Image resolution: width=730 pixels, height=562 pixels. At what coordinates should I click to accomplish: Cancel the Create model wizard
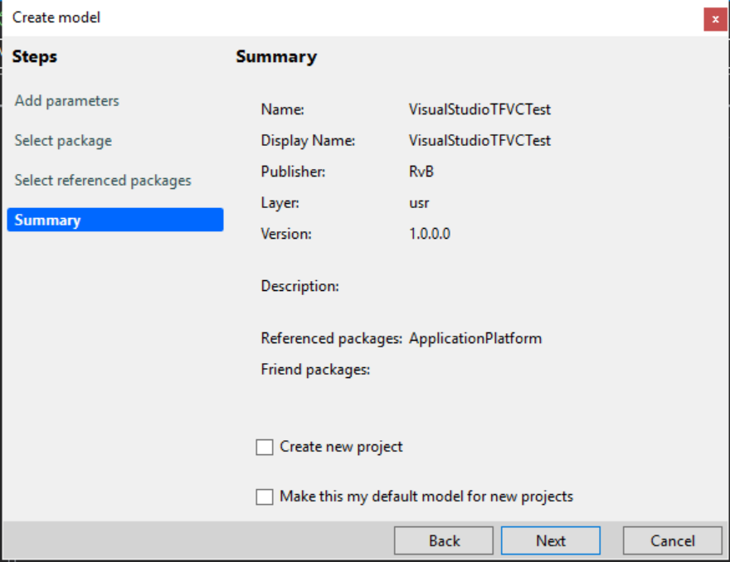[x=673, y=540]
